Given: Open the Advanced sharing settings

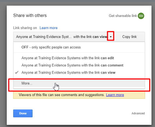Looking at the screenshot, I should 138,113.
